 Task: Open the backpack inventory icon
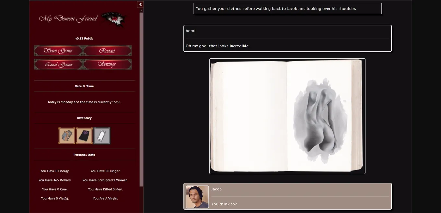tap(67, 136)
